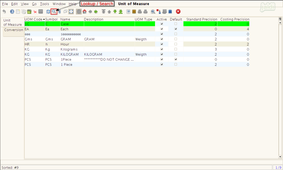Image resolution: width=283 pixels, height=170 pixels.
Task: Open the Window menu
Action: (59, 4)
